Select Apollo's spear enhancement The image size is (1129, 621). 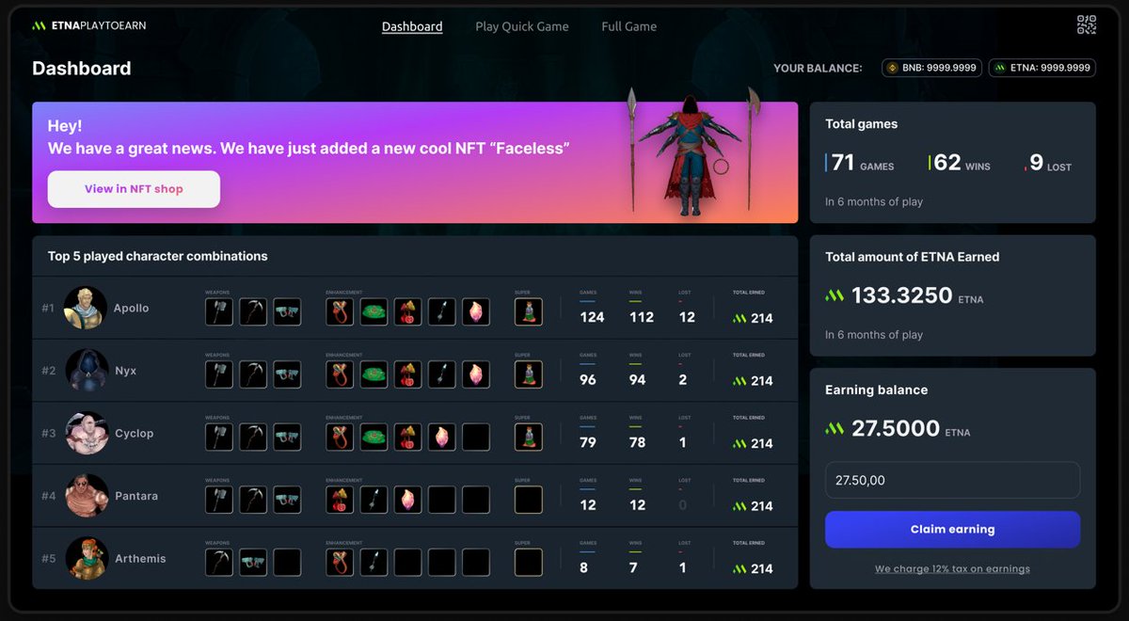(441, 311)
